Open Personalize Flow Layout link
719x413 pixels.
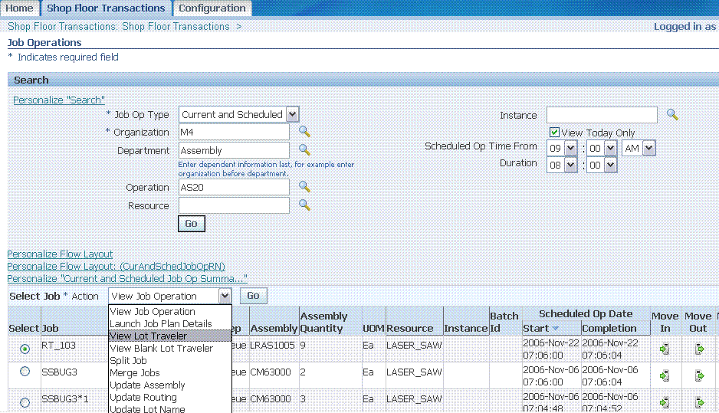pos(60,254)
